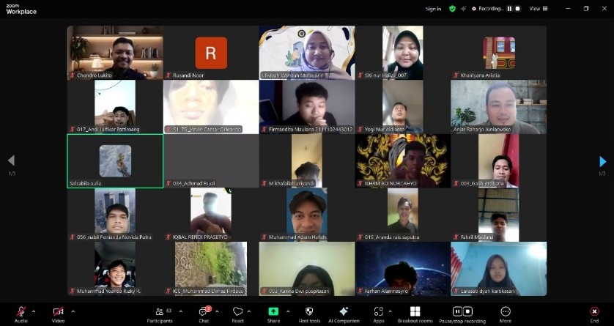Screen dimensions: 614x326
Task: Click Pause/stop recording in bottom toolbar
Action: 462,314
